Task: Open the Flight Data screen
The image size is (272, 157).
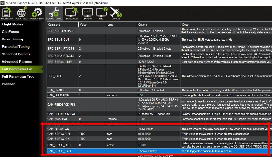Action: click(x=7, y=13)
